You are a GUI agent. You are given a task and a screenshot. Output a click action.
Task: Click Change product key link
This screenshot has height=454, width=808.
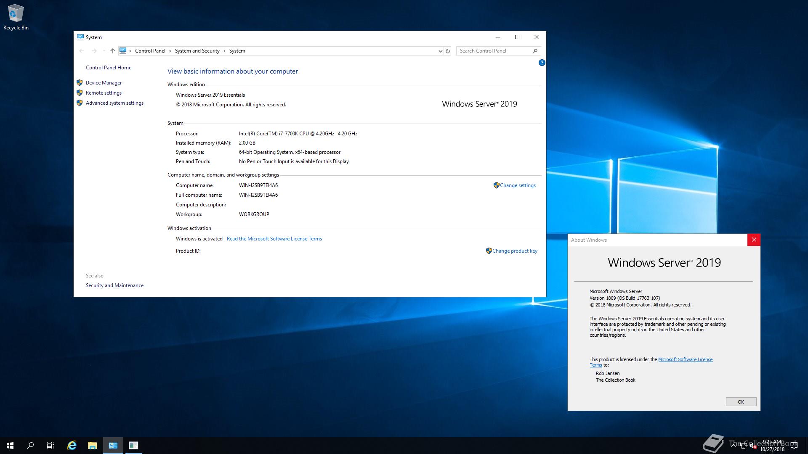tap(515, 251)
